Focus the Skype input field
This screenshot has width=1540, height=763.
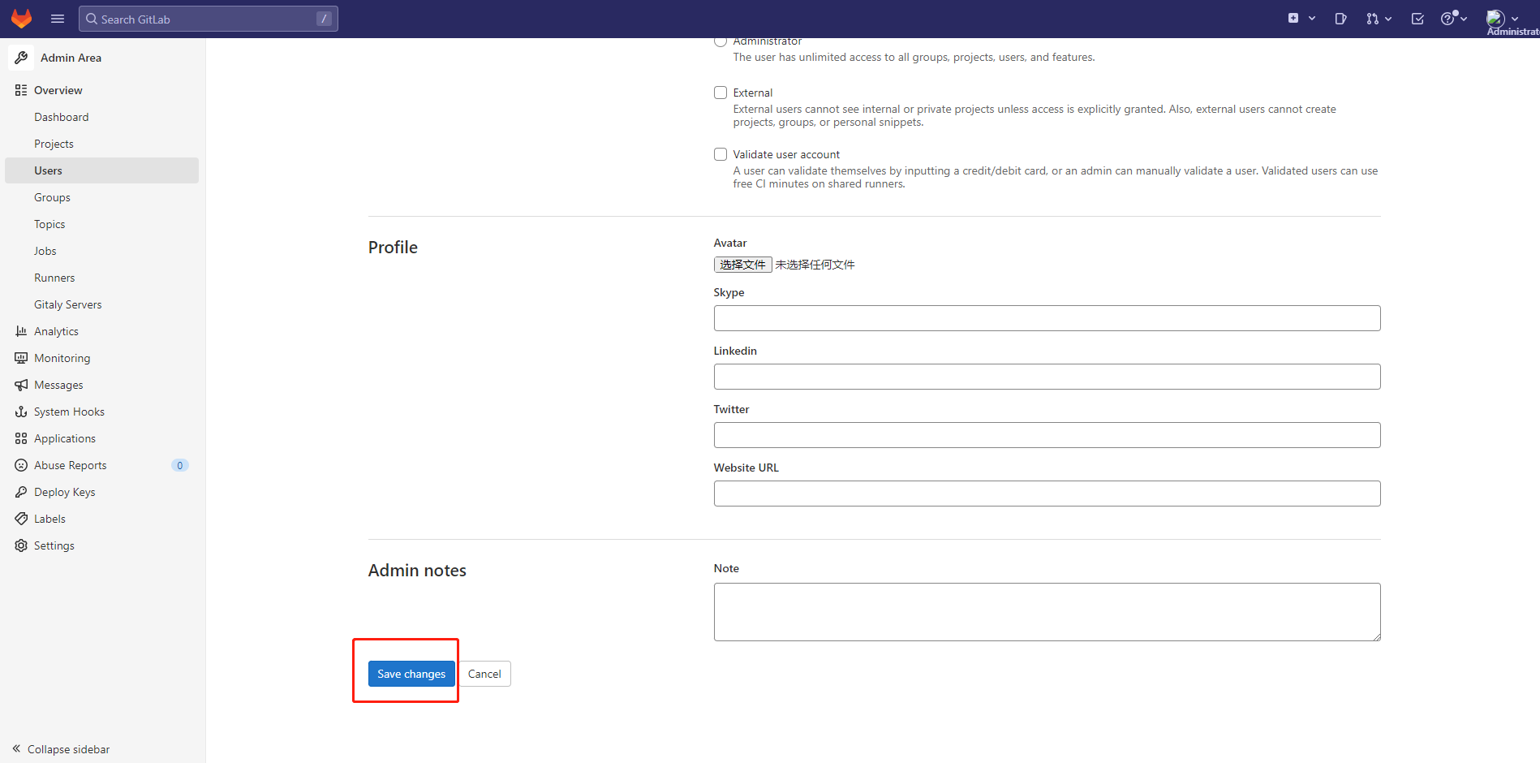(x=1047, y=318)
